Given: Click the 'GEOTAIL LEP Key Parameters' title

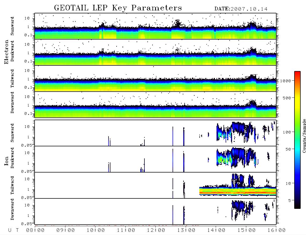Looking at the screenshot, I should (118, 8).
